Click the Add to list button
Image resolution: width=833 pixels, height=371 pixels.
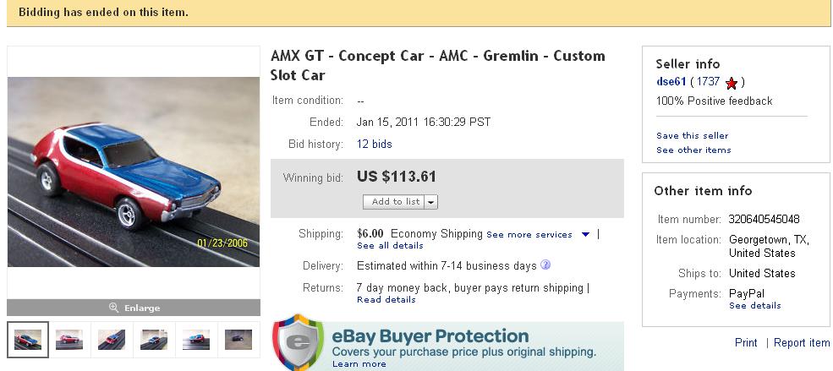(x=395, y=202)
